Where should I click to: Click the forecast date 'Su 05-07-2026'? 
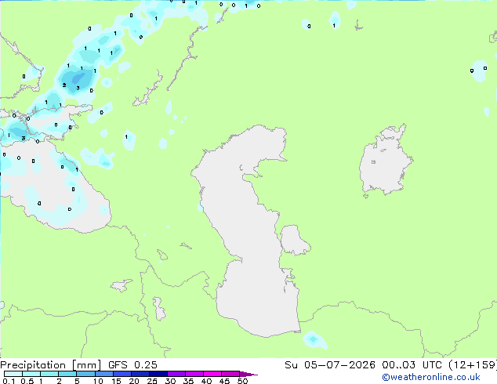tap(330, 365)
